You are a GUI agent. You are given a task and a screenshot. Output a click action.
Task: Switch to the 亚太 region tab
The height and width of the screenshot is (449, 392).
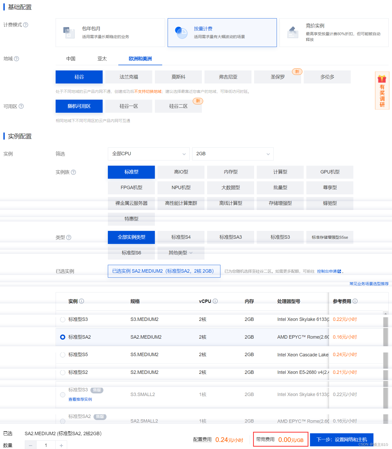[102, 59]
